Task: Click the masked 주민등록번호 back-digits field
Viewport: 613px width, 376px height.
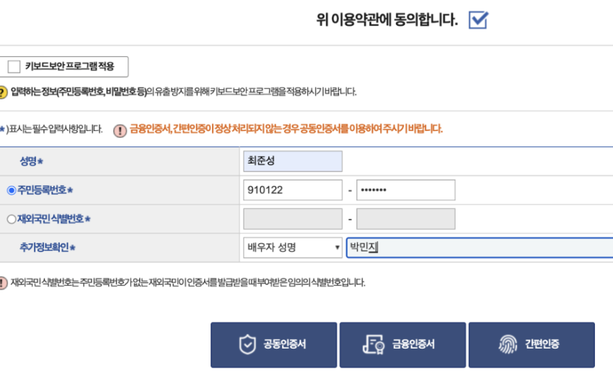Action: click(405, 190)
